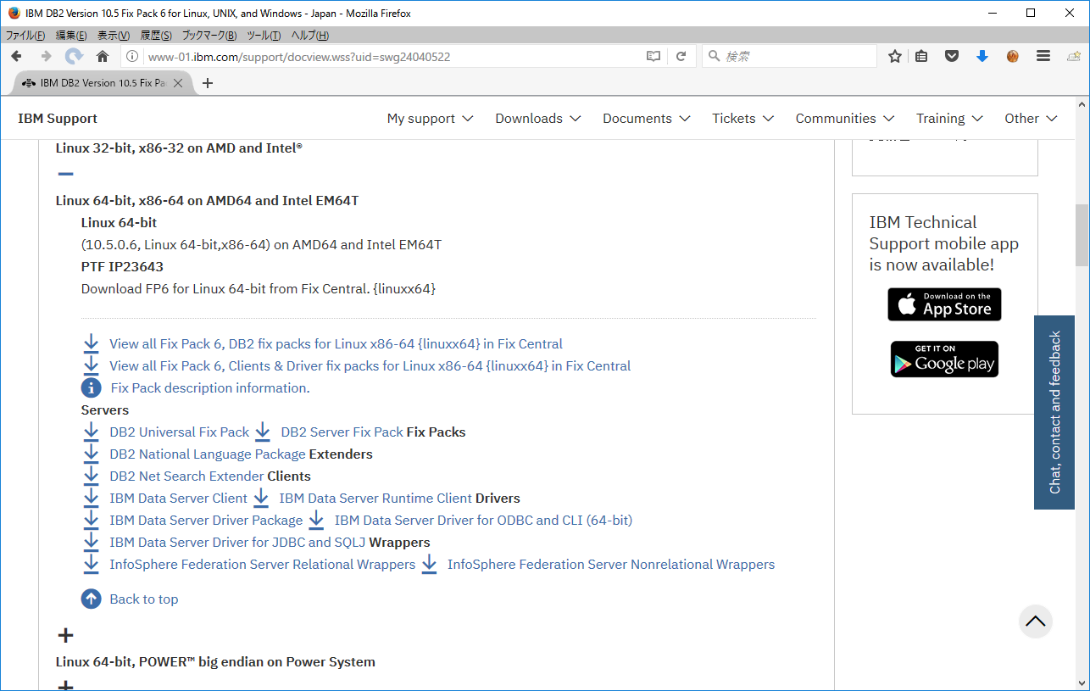Click download icon beside DB2 Universal Fix Pack
Screen dimensions: 1090x691
point(92,432)
